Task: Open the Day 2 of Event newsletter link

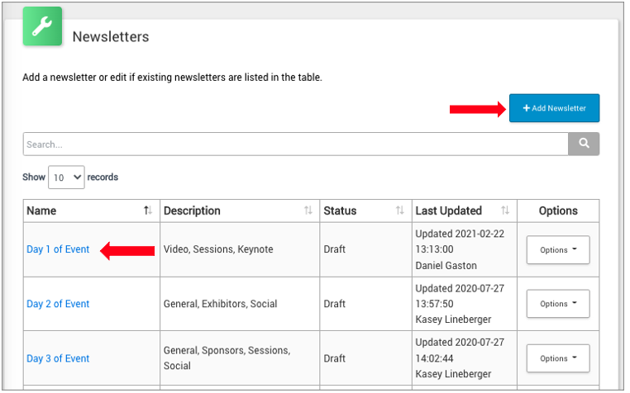Action: (58, 304)
